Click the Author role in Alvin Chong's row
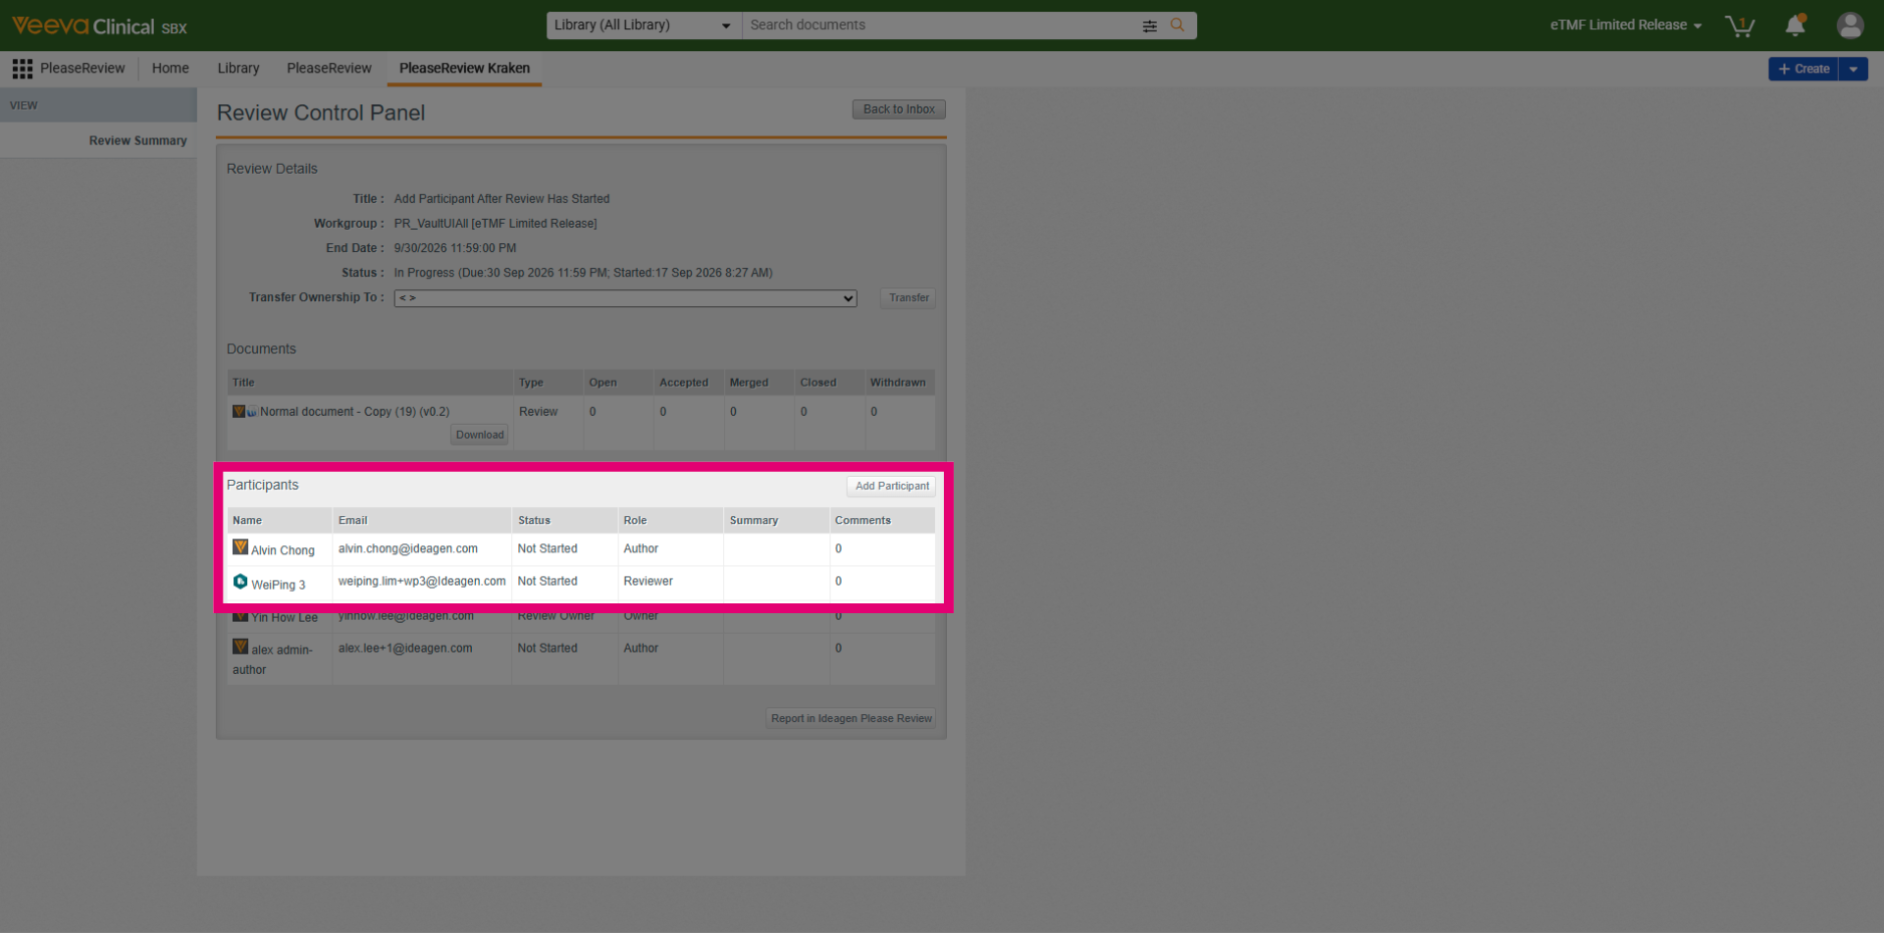The width and height of the screenshot is (1884, 933). (x=641, y=549)
